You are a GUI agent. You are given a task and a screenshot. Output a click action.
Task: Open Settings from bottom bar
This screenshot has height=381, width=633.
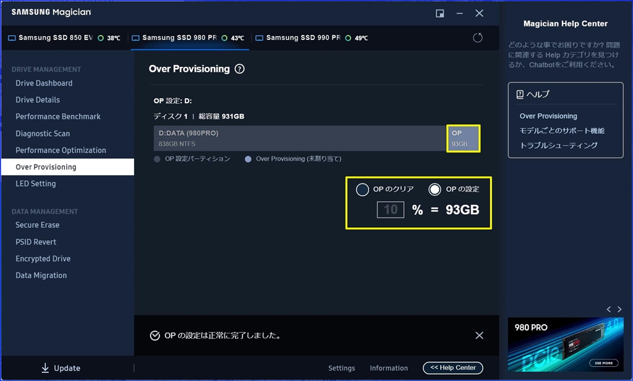click(x=341, y=368)
